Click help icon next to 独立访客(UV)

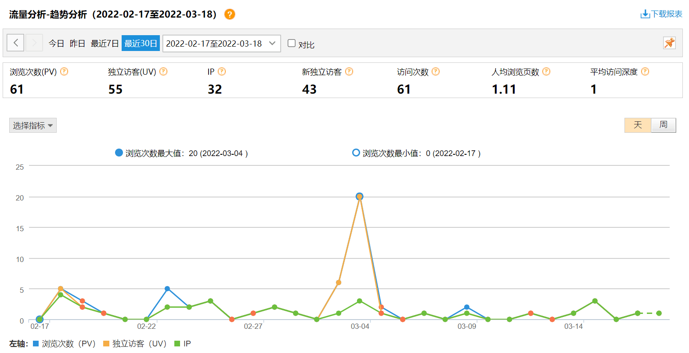163,72
